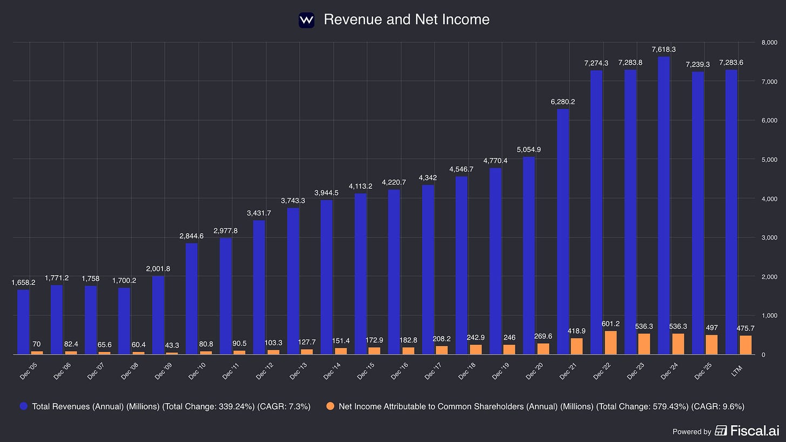Viewport: 786px width, 442px height.
Task: Select the orange net income bar for Dec '22
Action: (x=611, y=343)
